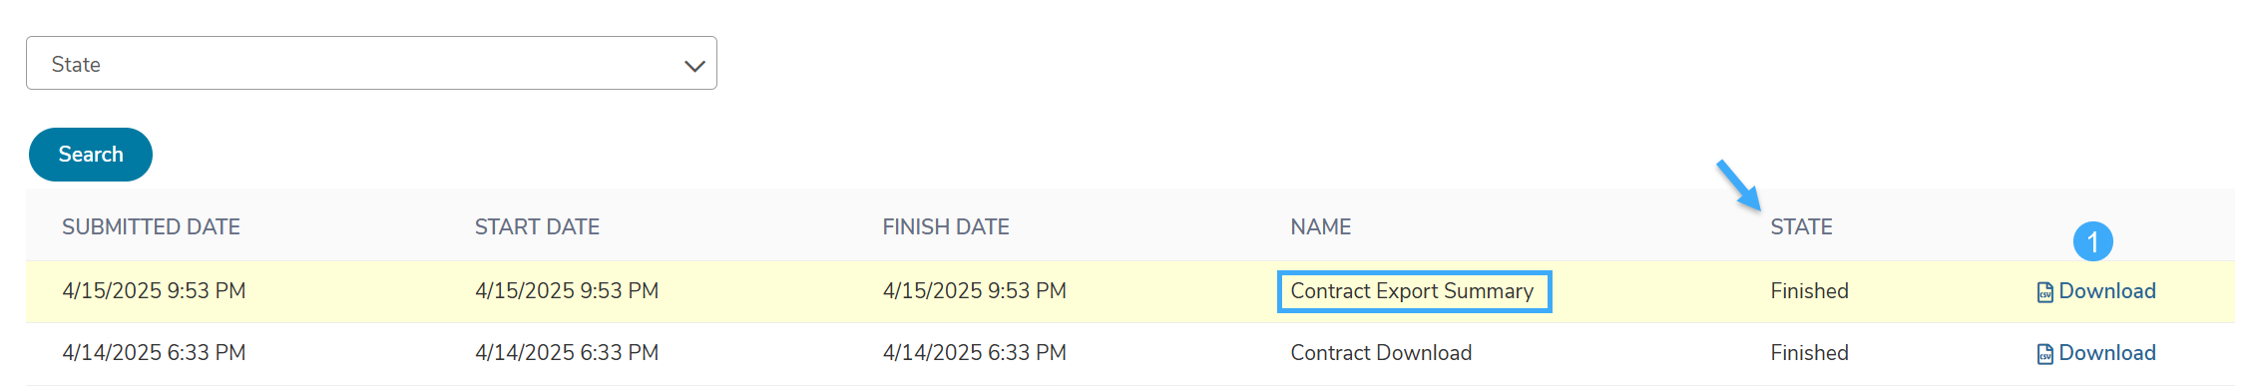Click the blue arrow pointing at State

pos(1738,186)
